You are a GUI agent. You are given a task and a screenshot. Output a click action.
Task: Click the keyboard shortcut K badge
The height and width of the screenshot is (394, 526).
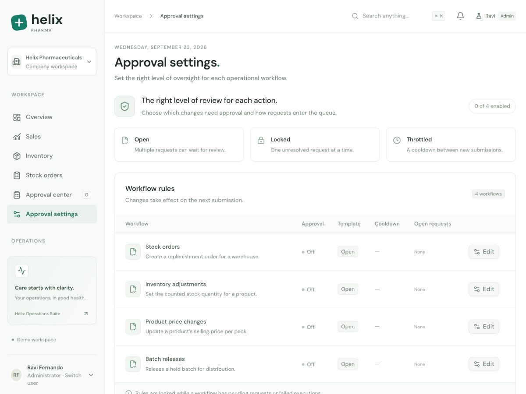439,16
